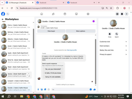
Task: Reload the page
Action: coord(12,8)
